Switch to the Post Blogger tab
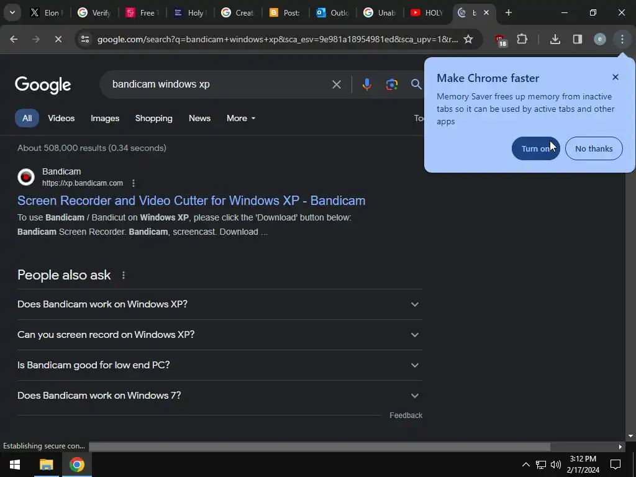636x477 pixels. point(284,12)
